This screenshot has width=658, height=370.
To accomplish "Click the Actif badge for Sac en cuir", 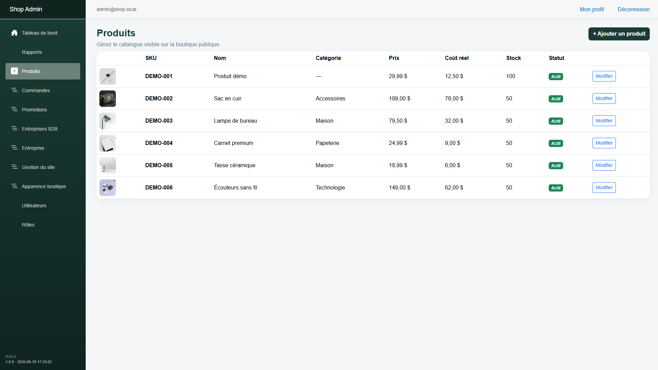I will pyautogui.click(x=556, y=99).
